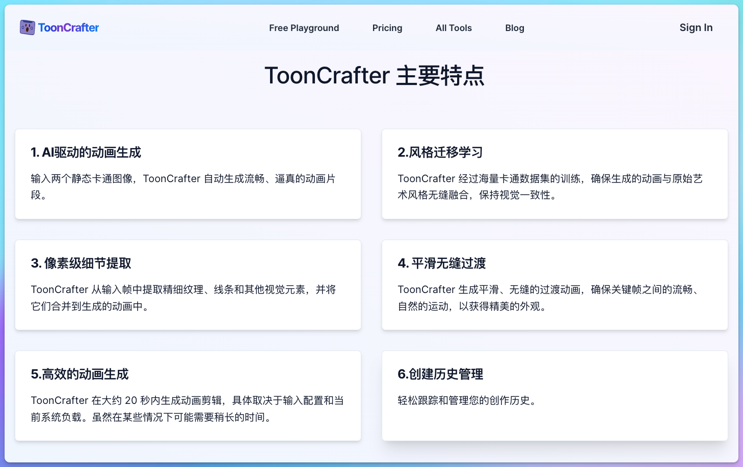Viewport: 743px width, 467px height.
Task: Click the 2.风格迁移学习 card title
Action: [x=439, y=152]
